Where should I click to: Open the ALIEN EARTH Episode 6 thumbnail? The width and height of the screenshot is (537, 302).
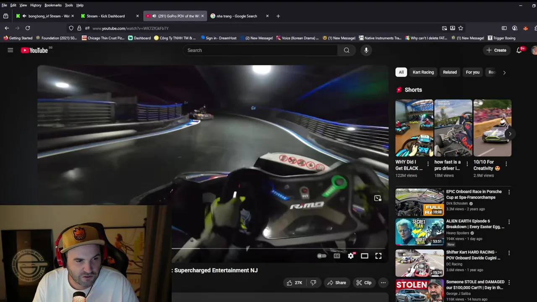point(420,232)
